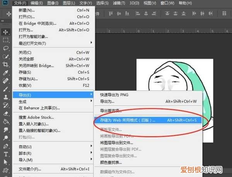Viewport: 232px width, 177px height.
Task: Open the 编辑(E) menu
Action: (x=37, y=3)
